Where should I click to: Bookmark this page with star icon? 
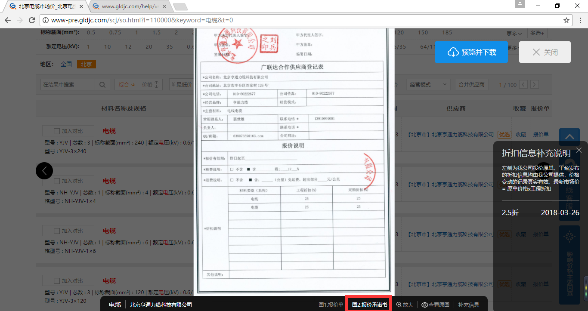[x=566, y=20]
